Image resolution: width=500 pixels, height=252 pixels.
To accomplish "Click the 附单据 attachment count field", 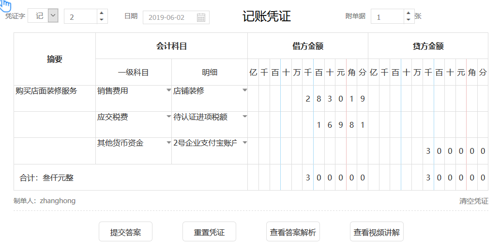I will click(x=386, y=17).
